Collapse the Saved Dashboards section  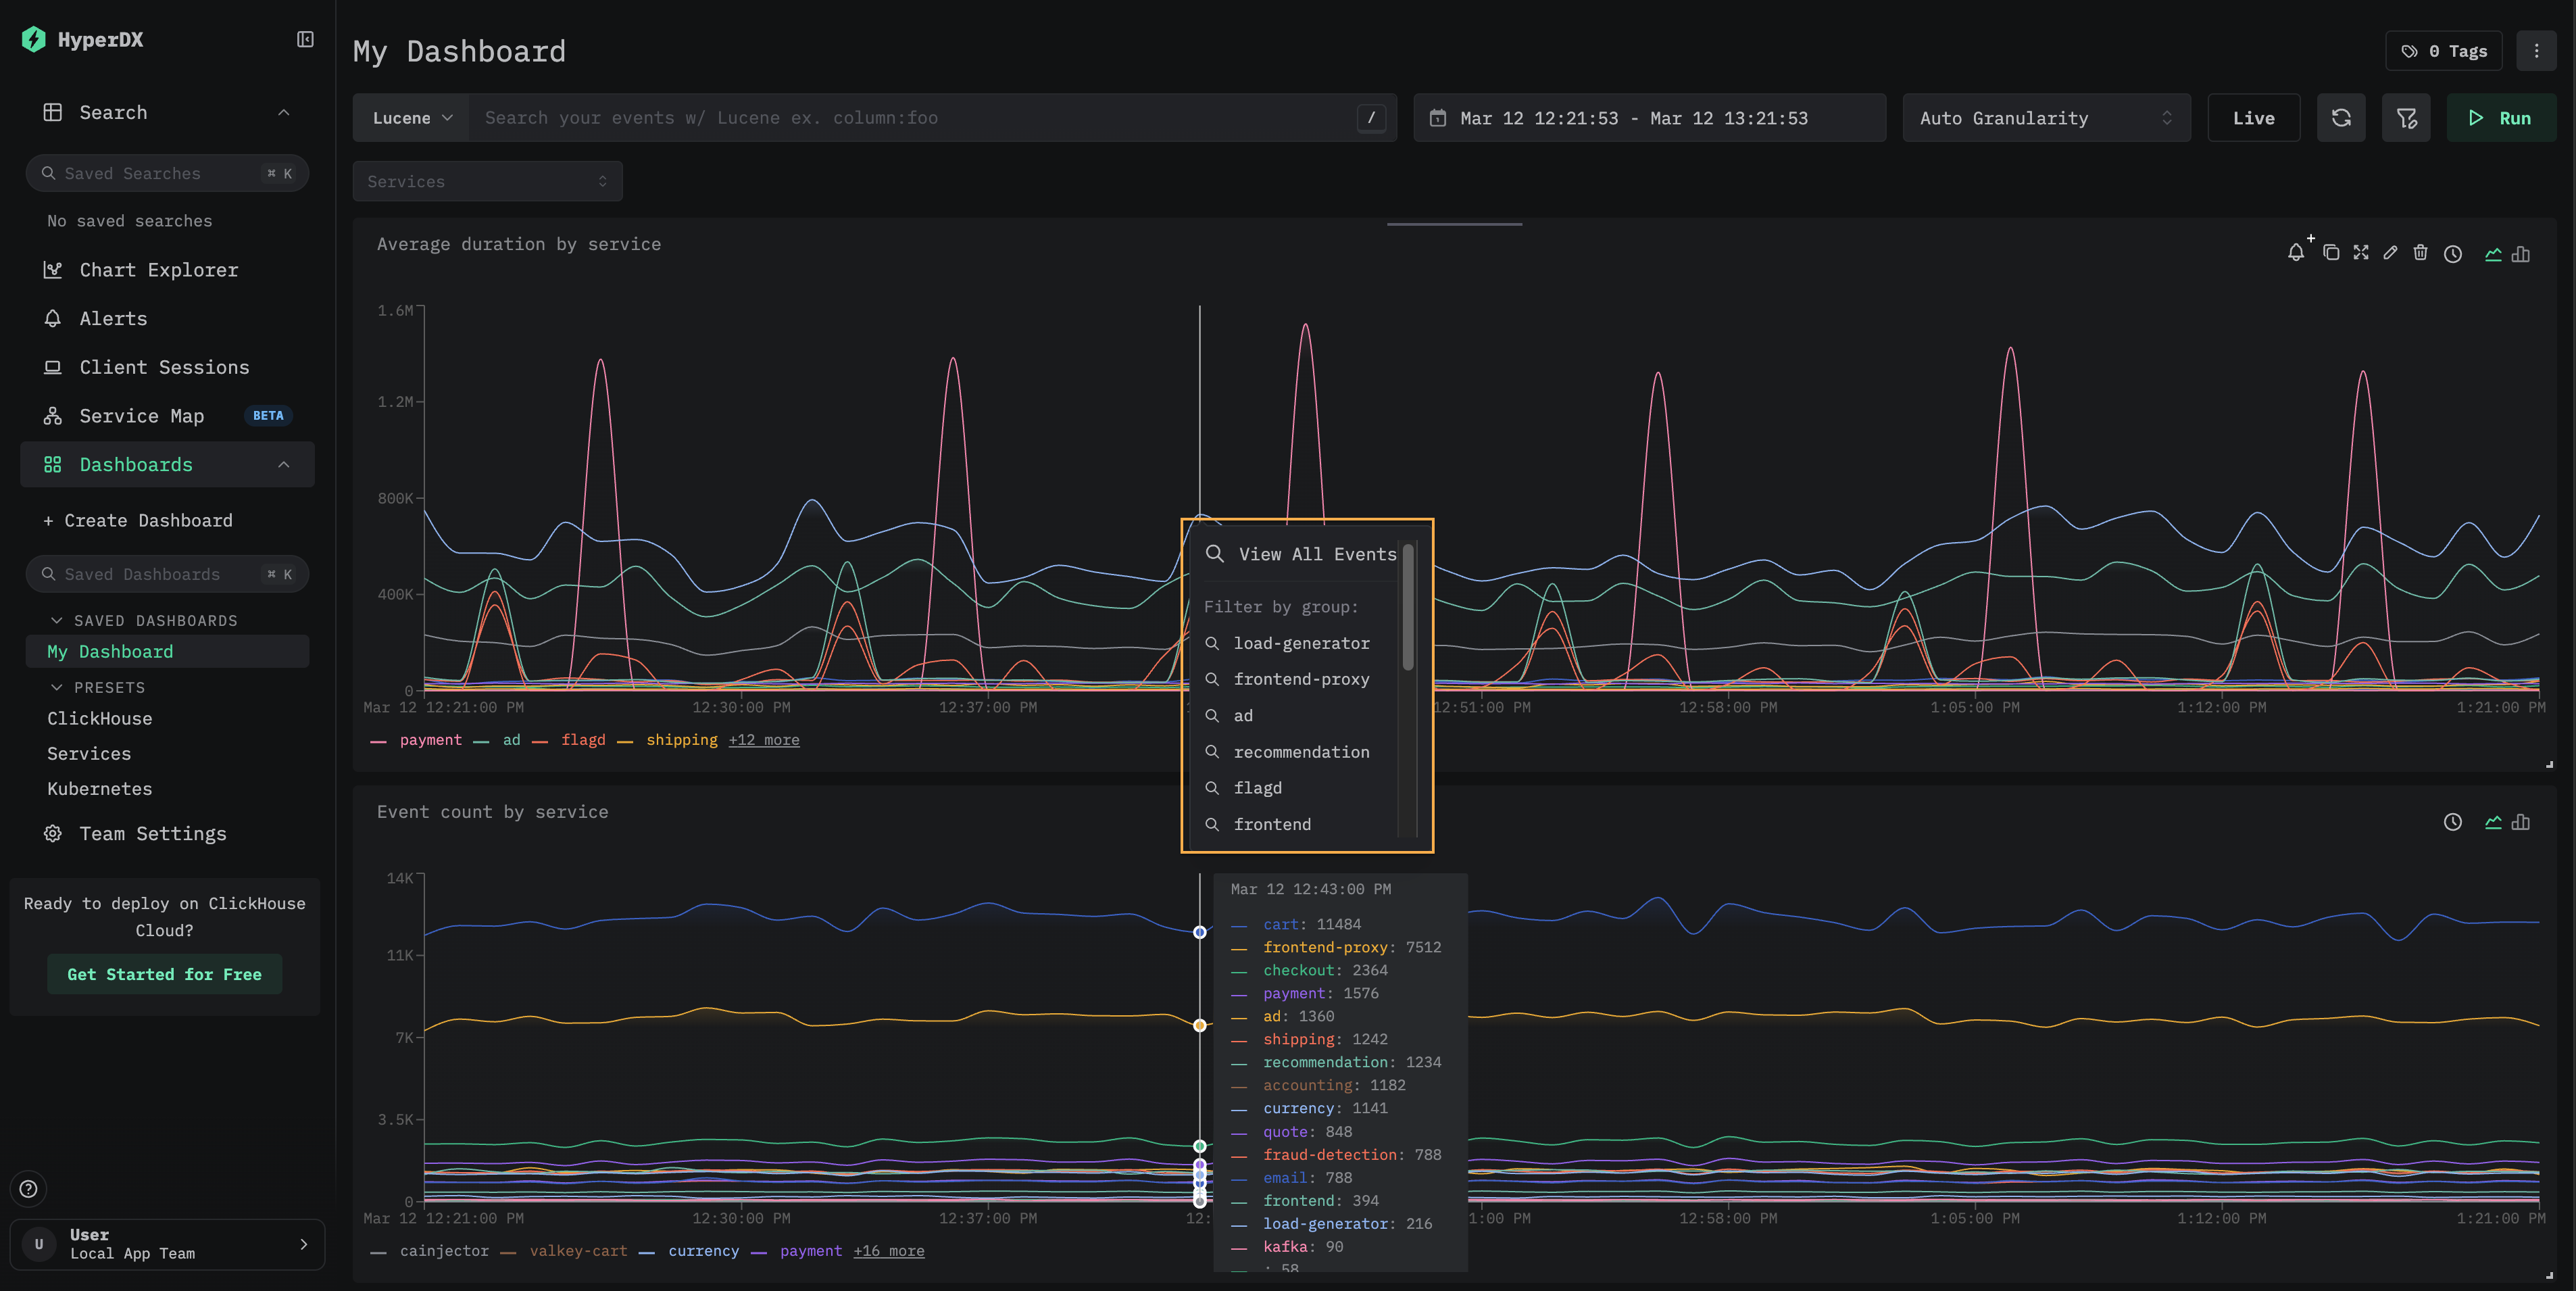pos(57,621)
